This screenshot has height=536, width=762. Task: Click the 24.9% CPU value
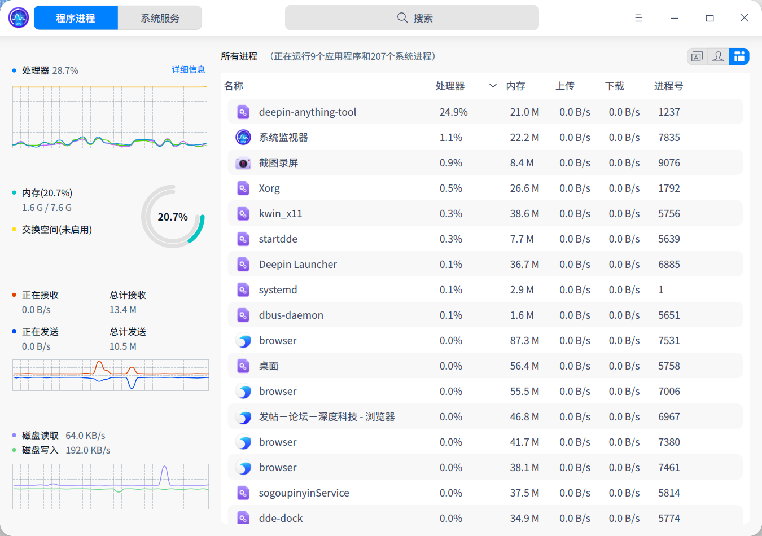click(x=454, y=112)
